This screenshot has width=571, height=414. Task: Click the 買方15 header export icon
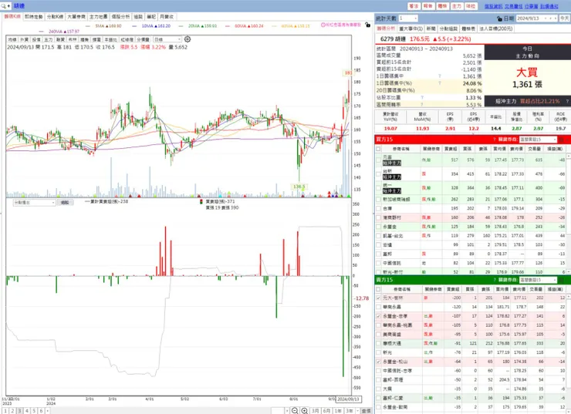click(563, 140)
